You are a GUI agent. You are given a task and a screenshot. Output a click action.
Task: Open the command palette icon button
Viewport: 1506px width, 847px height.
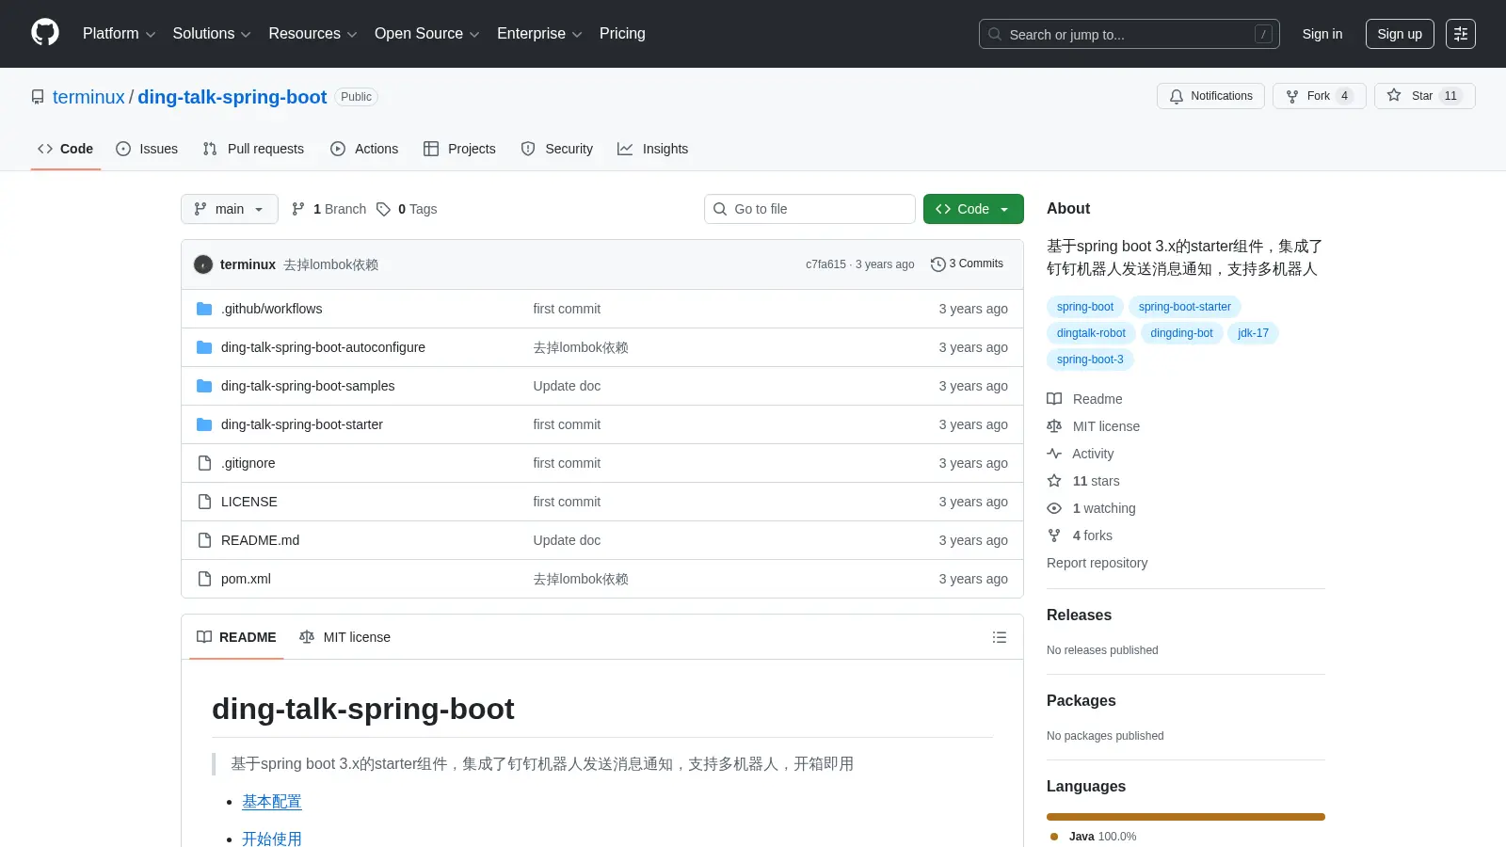point(1461,34)
